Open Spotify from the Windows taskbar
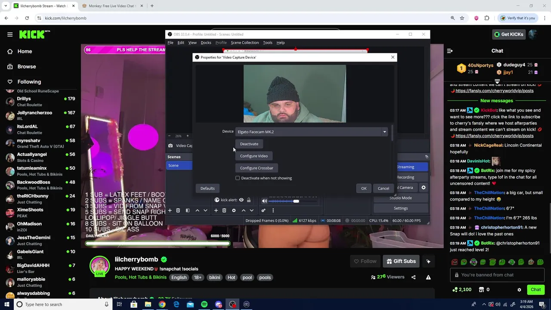551x310 pixels. [204, 304]
